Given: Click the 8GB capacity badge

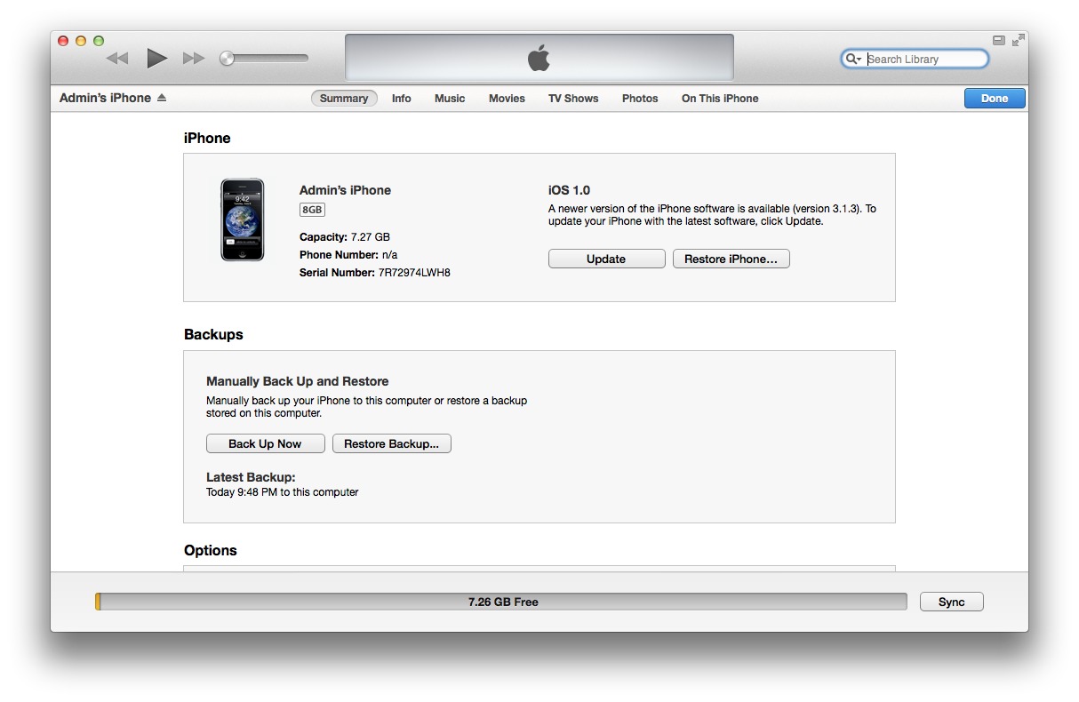Looking at the screenshot, I should (312, 210).
